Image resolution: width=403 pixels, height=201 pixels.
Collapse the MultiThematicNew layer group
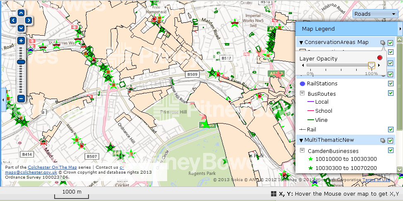[301, 140]
